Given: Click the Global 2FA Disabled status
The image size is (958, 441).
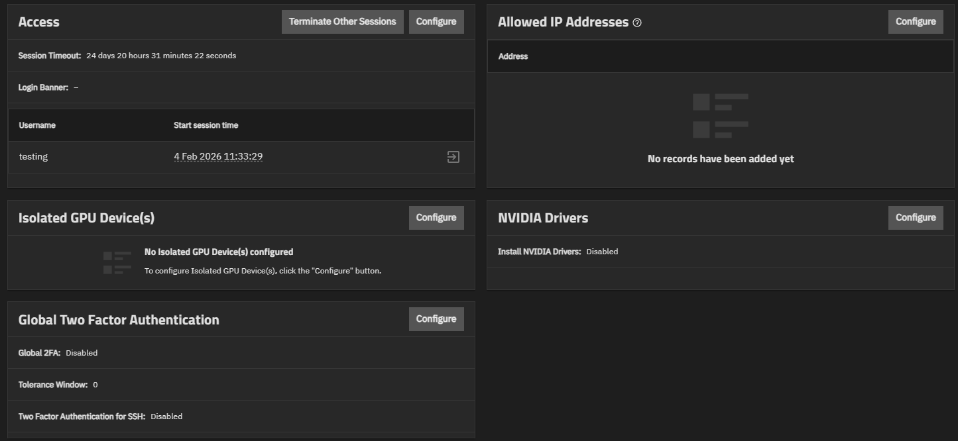Looking at the screenshot, I should click(x=82, y=353).
